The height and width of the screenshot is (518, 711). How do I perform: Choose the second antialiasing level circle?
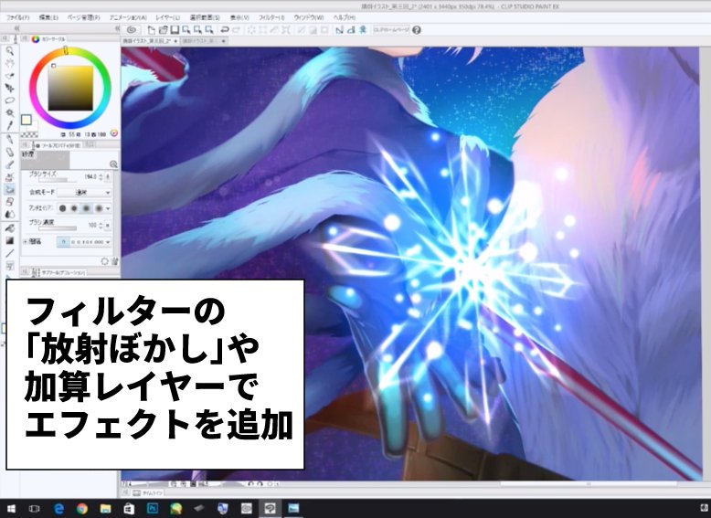pos(74,208)
